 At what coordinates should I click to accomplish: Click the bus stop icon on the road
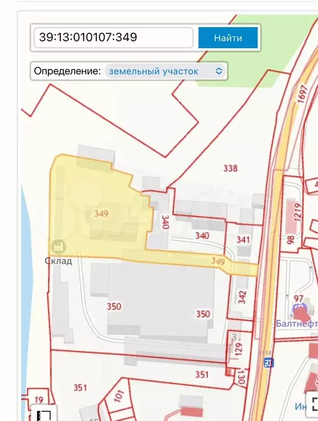(269, 363)
